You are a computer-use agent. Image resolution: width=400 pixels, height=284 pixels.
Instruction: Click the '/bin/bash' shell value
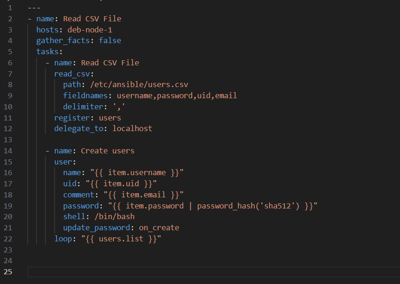pos(115,216)
